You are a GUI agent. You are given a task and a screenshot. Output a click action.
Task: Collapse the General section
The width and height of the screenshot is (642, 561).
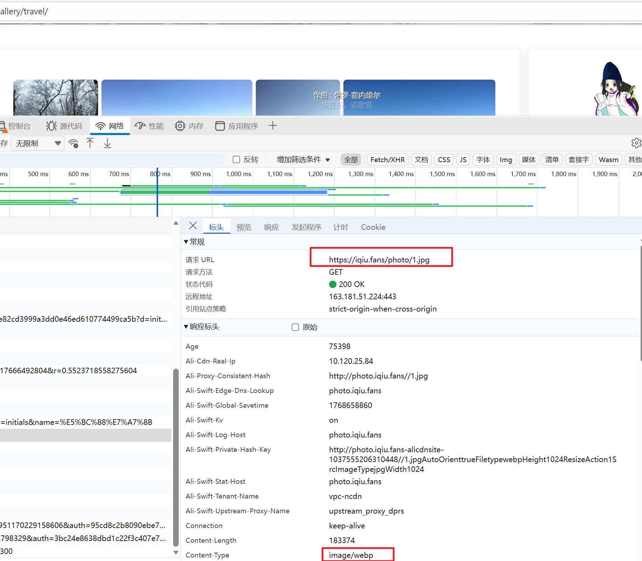[186, 242]
